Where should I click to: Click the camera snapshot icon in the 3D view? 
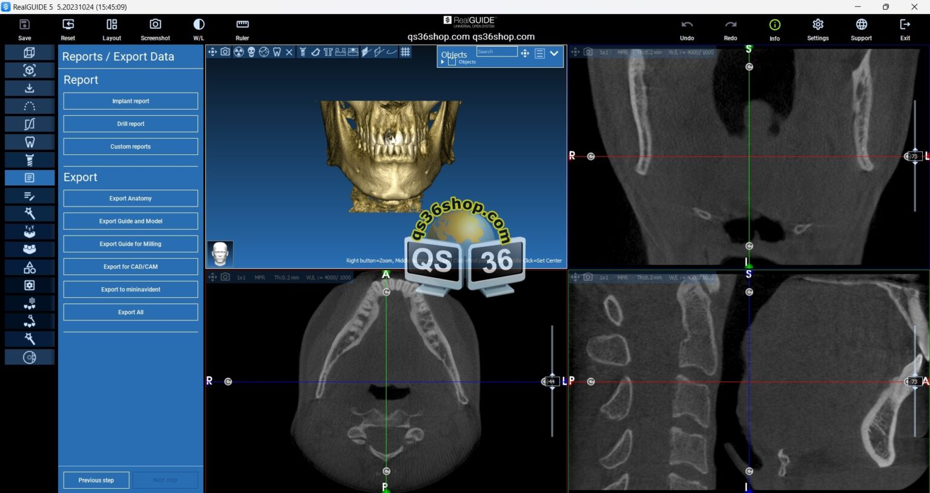(225, 53)
